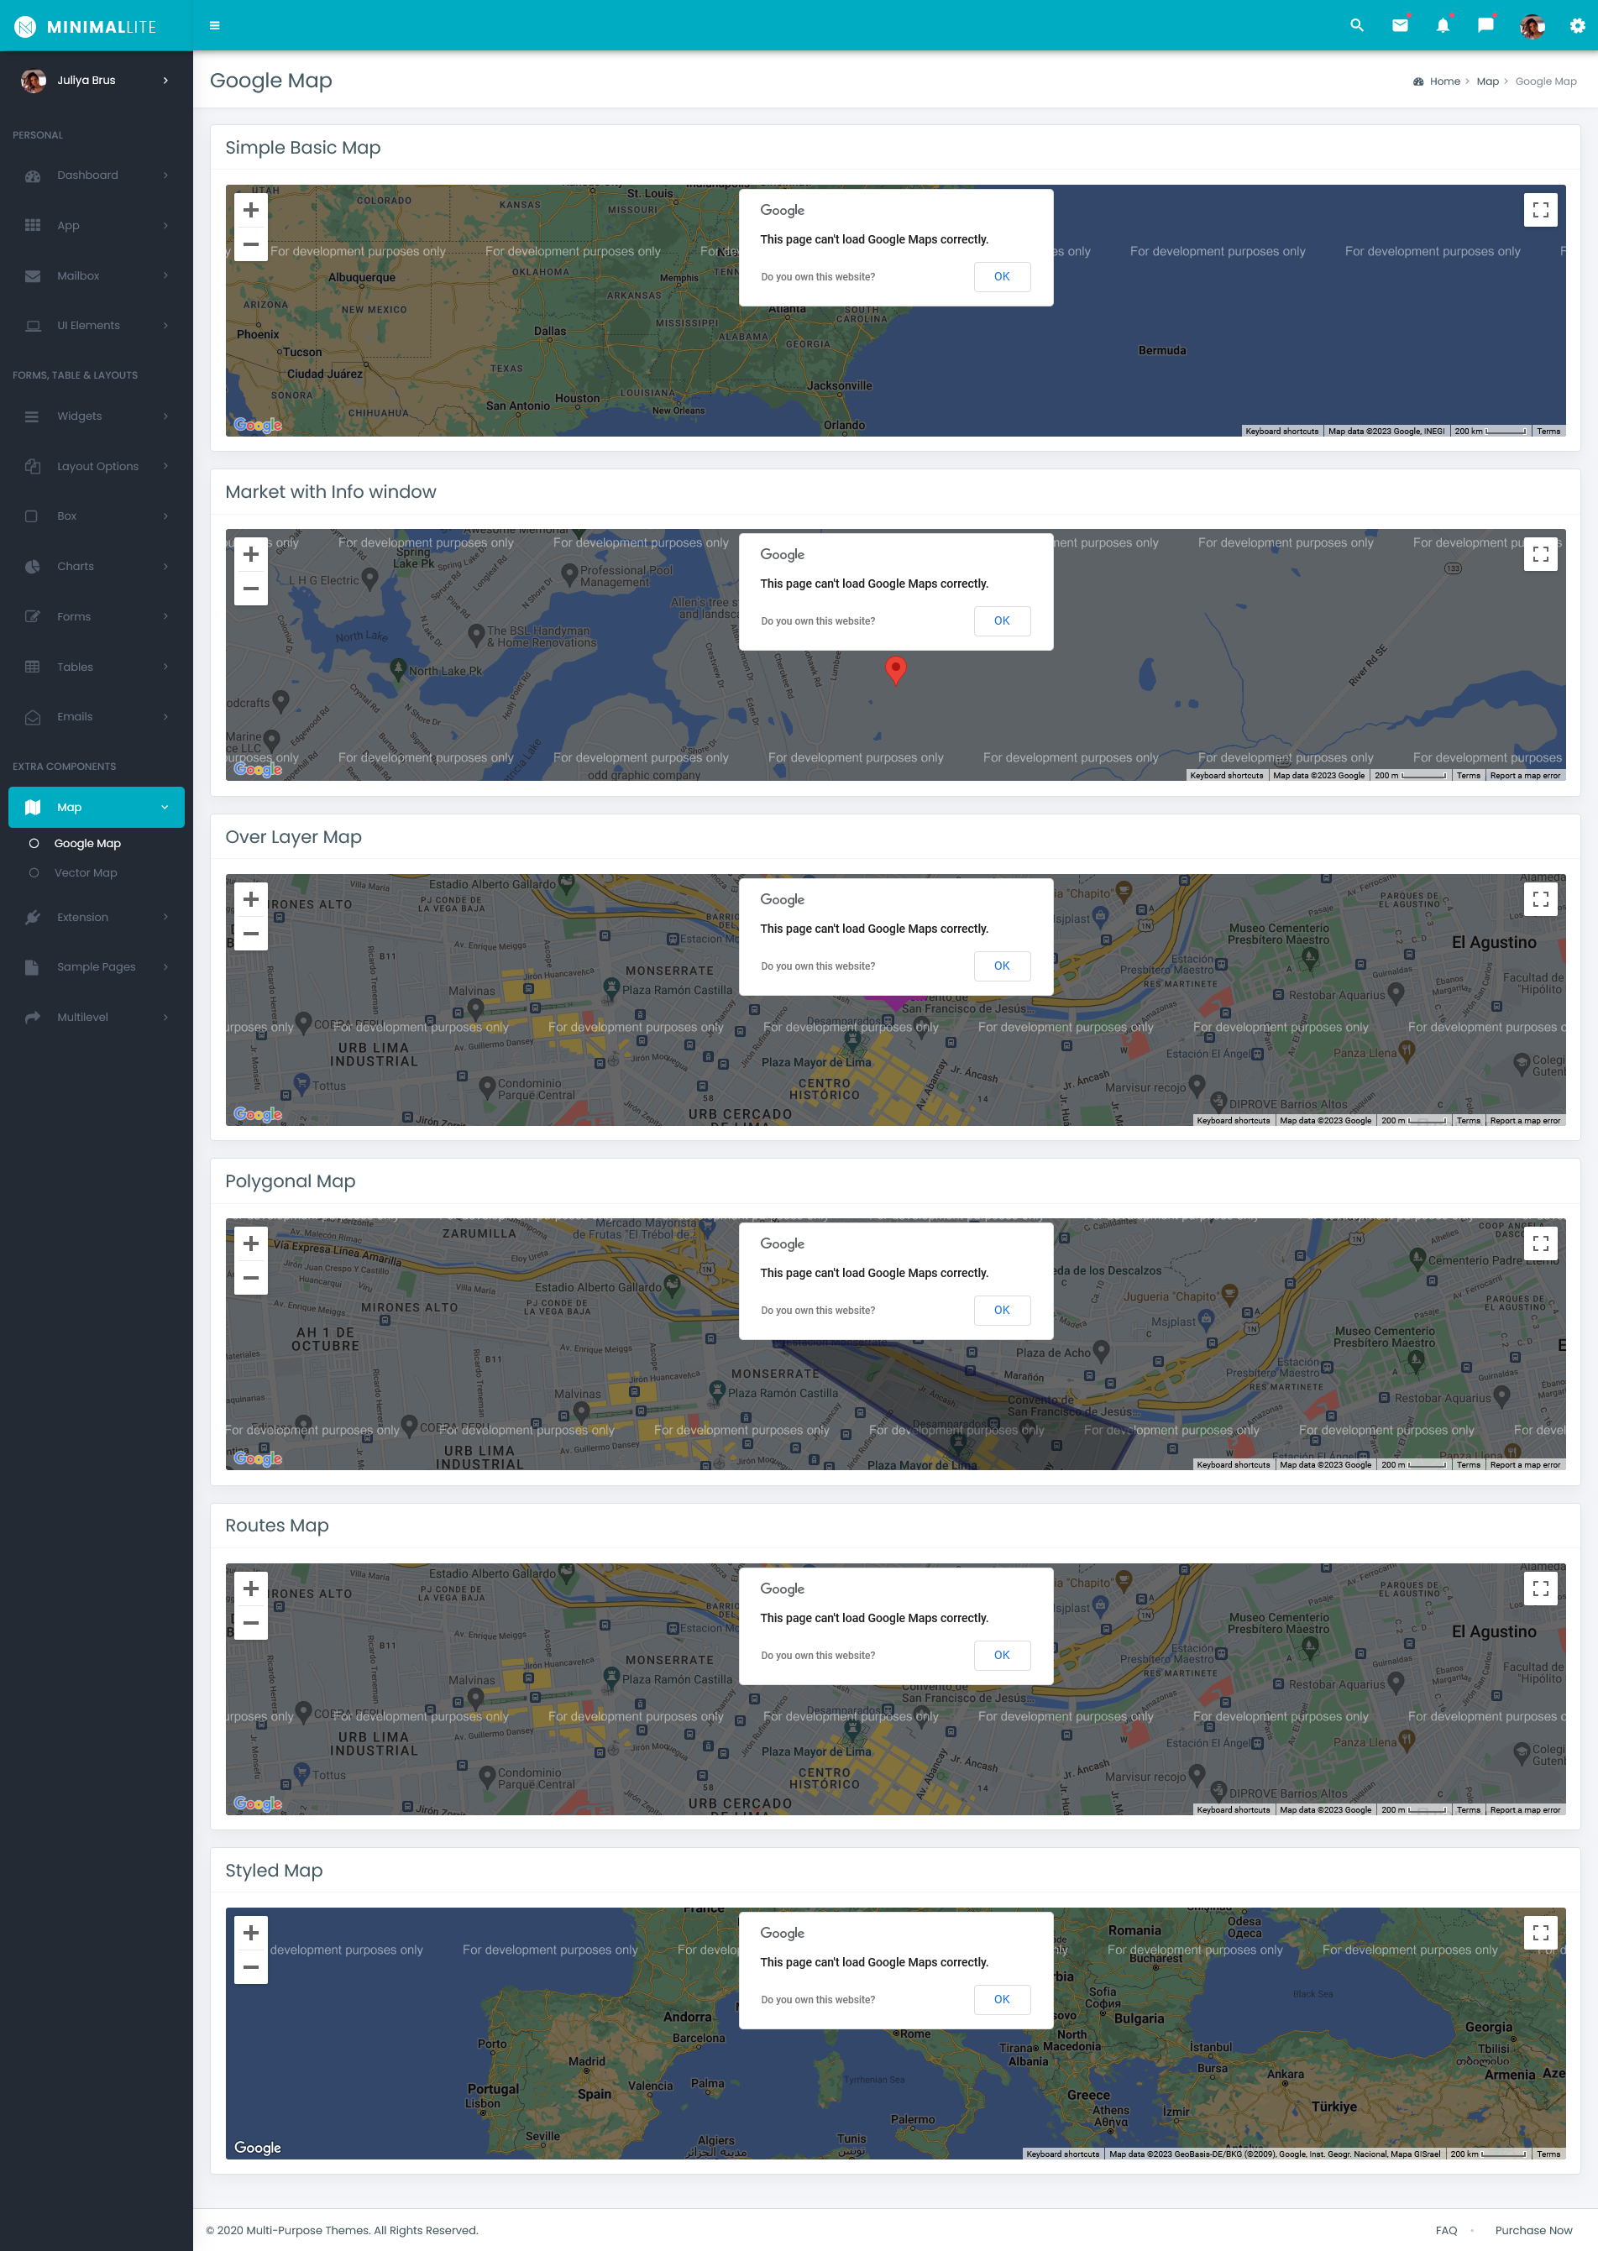This screenshot has width=1598, height=2251.
Task: Click the Box square icon in sidebar
Action: tap(33, 516)
